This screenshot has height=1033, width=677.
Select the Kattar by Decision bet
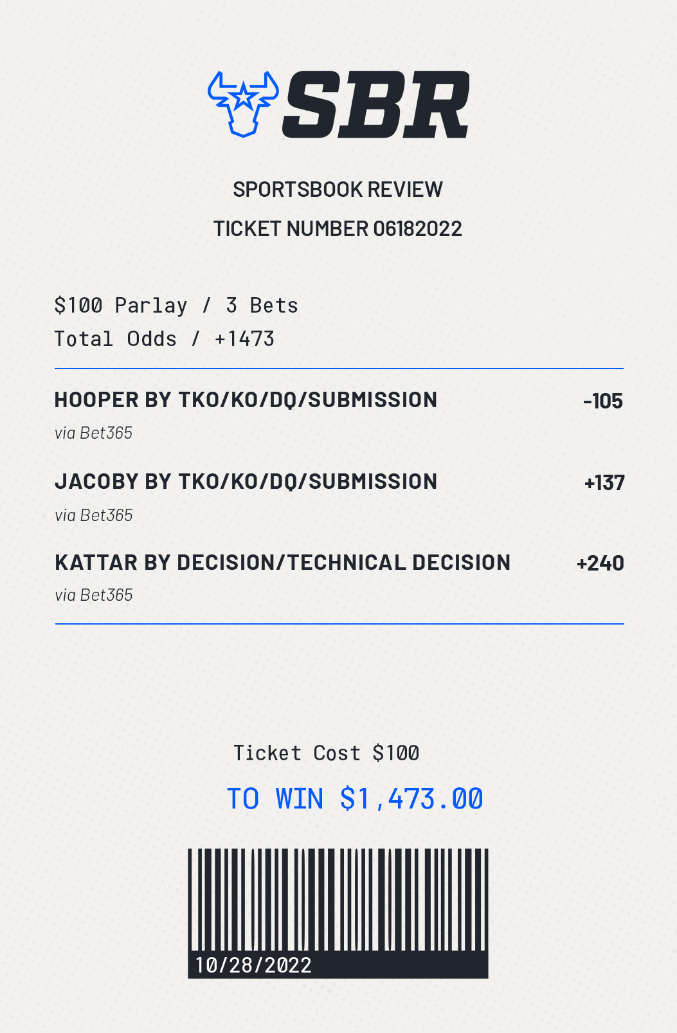(283, 563)
